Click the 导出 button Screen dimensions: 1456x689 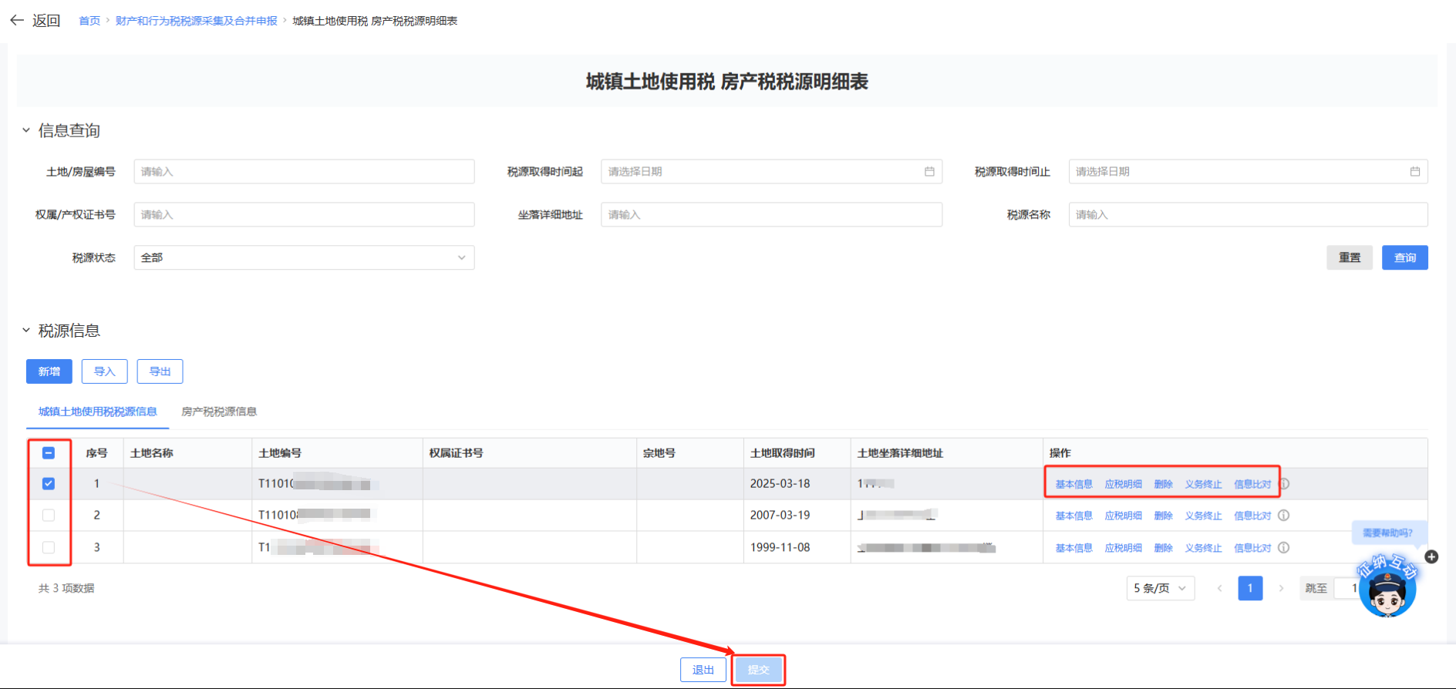coord(160,371)
